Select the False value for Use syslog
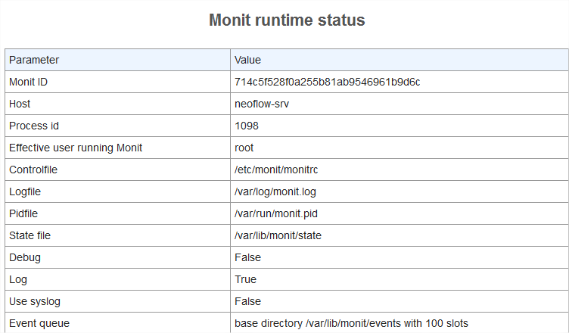Viewport: 569px width, 333px height. (247, 301)
